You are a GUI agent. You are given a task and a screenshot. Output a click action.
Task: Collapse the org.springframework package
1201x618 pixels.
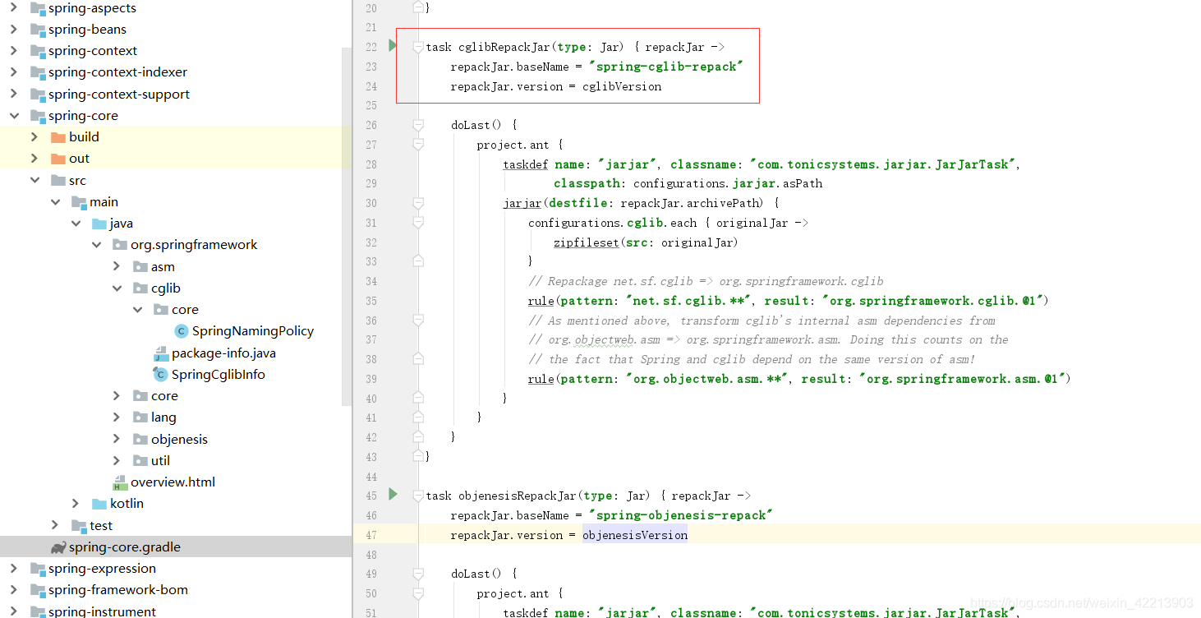click(x=96, y=245)
